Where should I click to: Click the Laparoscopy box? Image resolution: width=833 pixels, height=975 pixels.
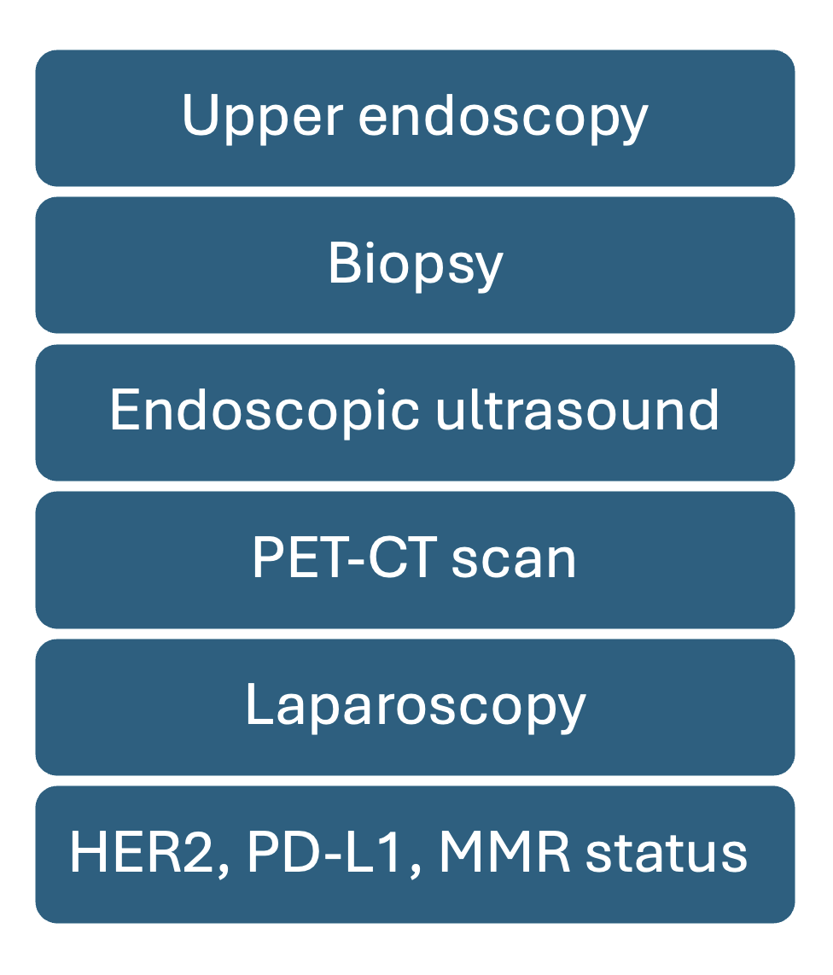[416, 707]
